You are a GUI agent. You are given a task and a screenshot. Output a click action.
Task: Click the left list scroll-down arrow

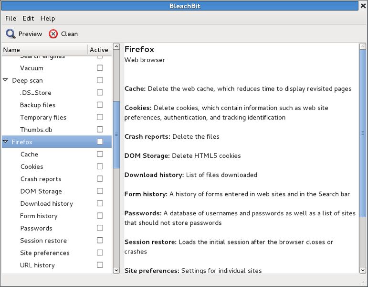[x=116, y=270]
